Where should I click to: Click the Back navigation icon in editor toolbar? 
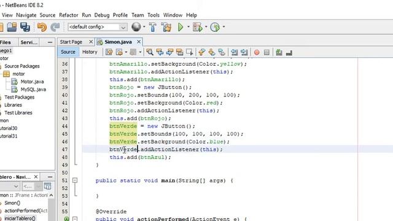coord(119,52)
